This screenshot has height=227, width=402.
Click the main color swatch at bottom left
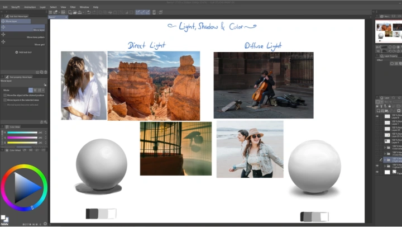click(3, 217)
